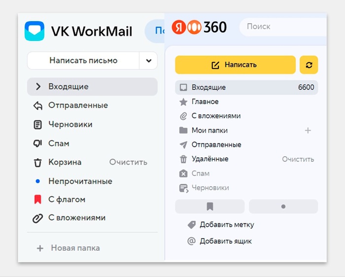The height and width of the screenshot is (277, 345).
Task: Filter by С флагом label
Action: click(x=67, y=200)
